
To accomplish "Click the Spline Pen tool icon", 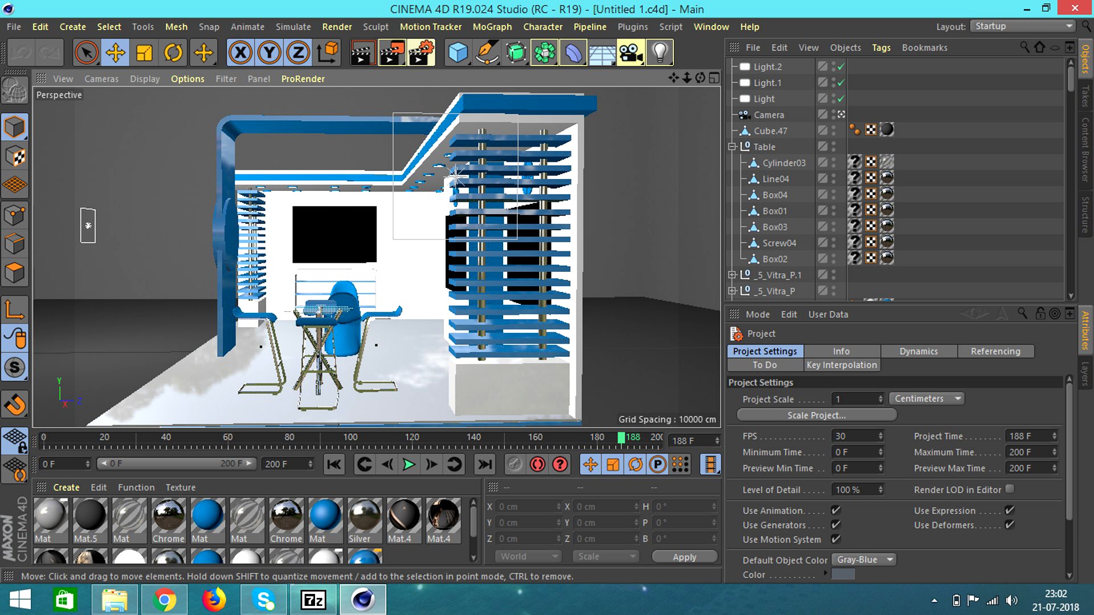I will pyautogui.click(x=487, y=52).
